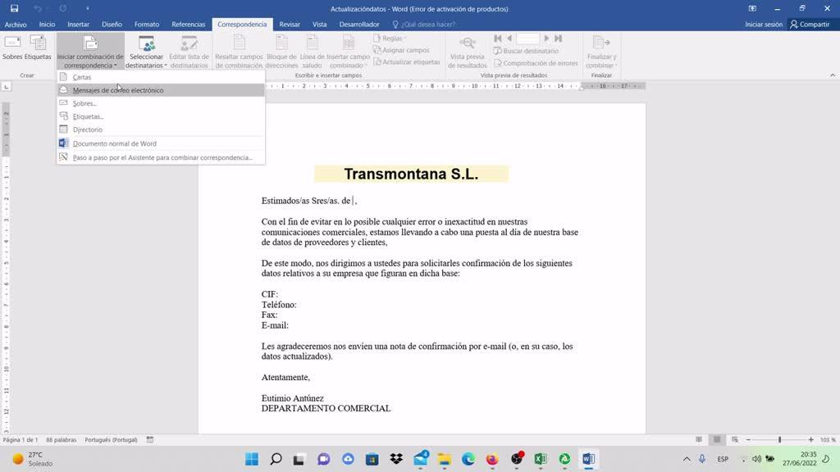Click Editar lista de destinatarios icon
840x472 pixels.
189,52
